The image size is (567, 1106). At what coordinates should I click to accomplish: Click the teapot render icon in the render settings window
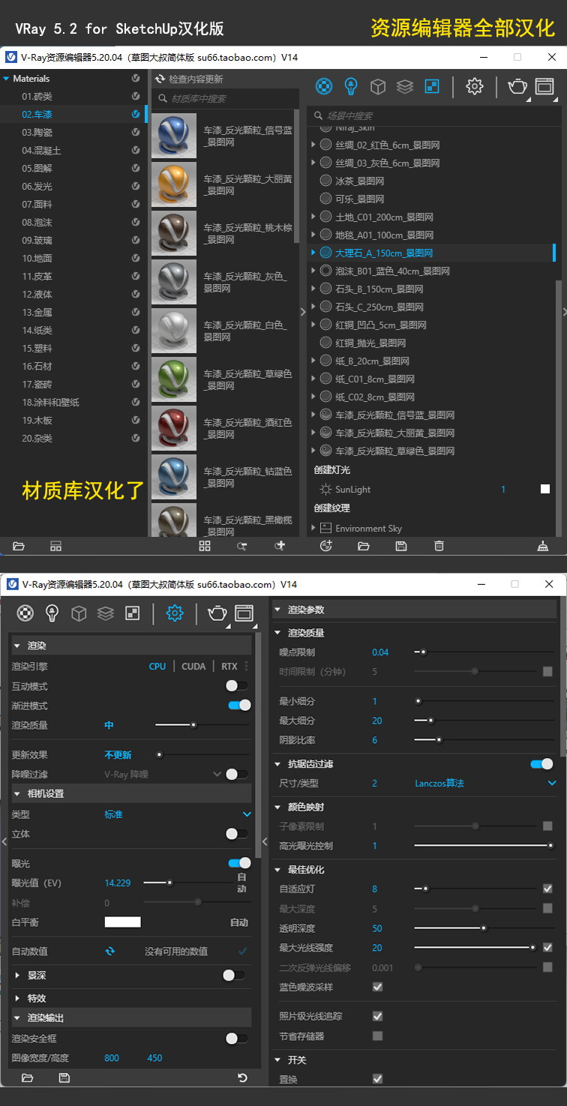coord(217,613)
